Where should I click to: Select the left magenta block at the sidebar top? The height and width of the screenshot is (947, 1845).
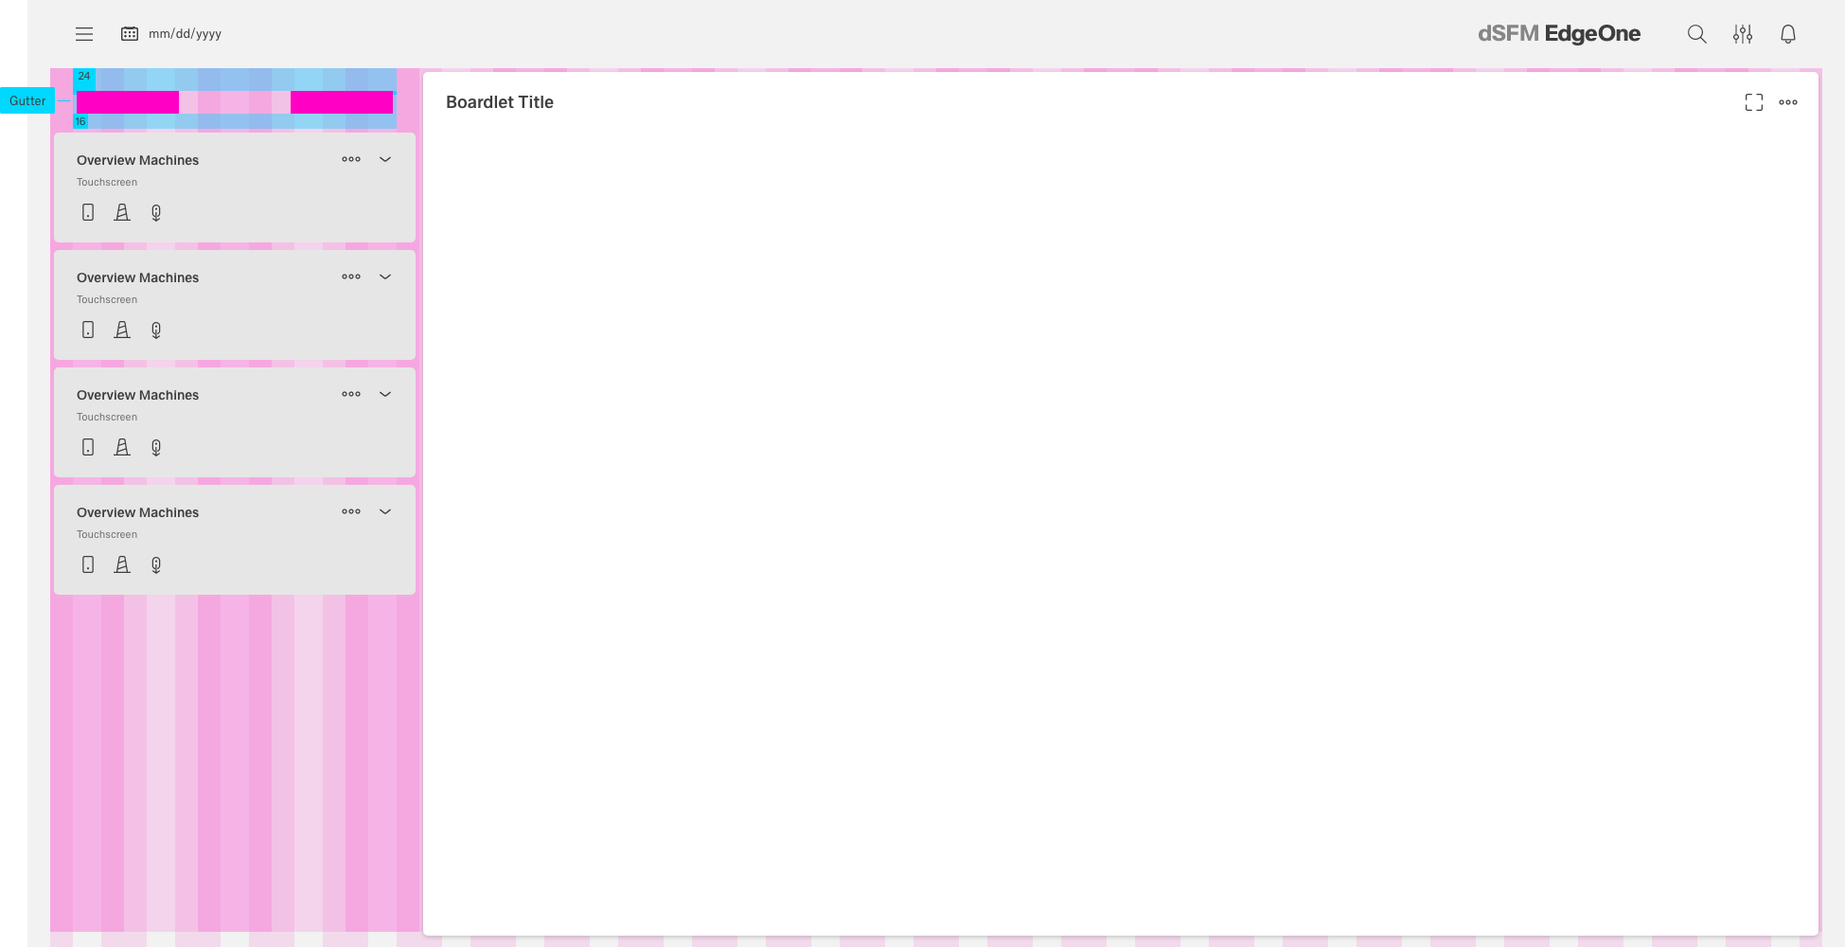click(128, 102)
